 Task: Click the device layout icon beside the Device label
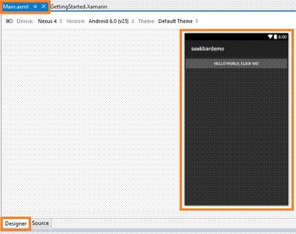click(x=9, y=21)
